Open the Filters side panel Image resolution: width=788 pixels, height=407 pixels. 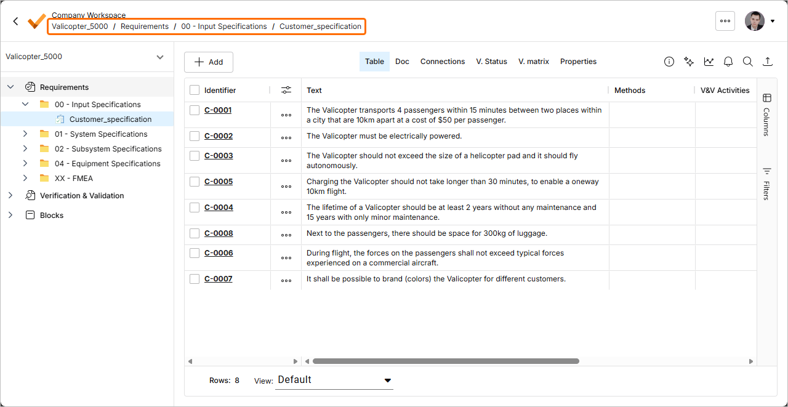[x=766, y=183]
